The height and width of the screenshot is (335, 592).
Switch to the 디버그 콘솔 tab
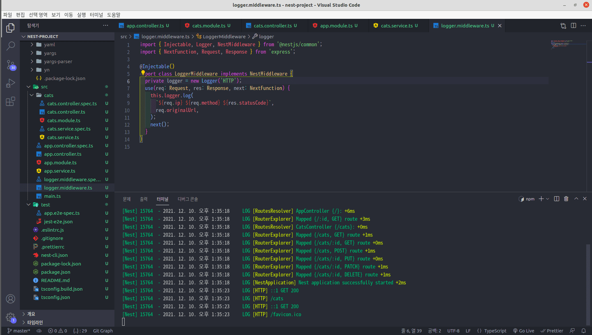(x=188, y=199)
